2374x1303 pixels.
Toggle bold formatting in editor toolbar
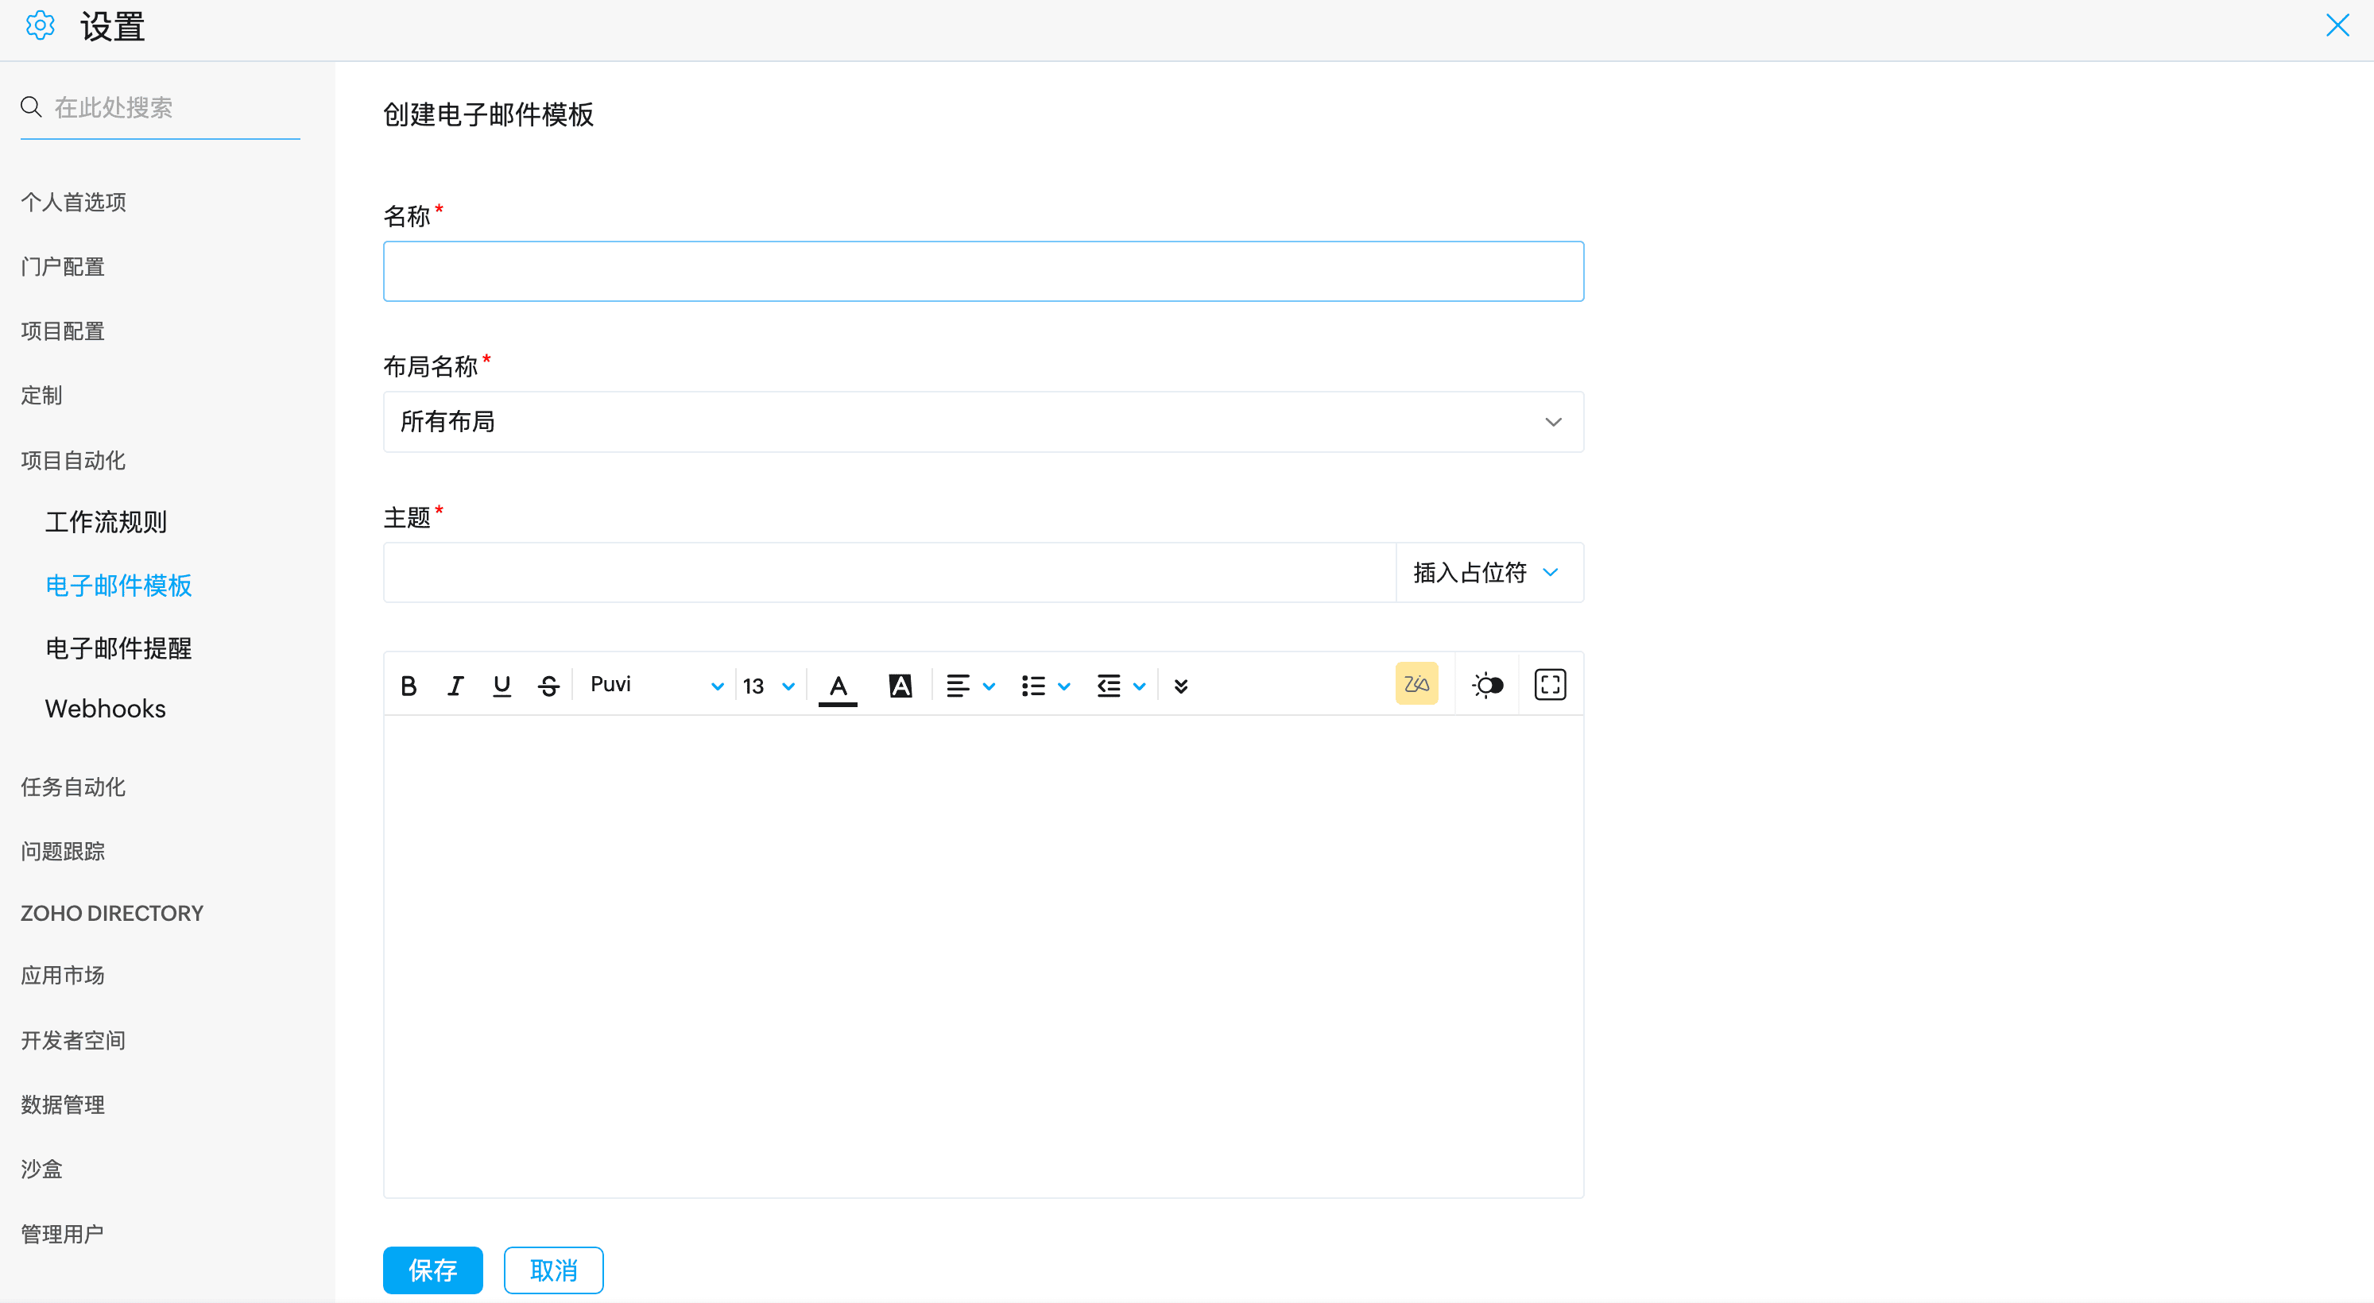409,686
